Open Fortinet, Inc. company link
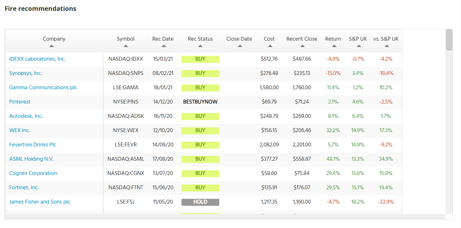 click(24, 187)
